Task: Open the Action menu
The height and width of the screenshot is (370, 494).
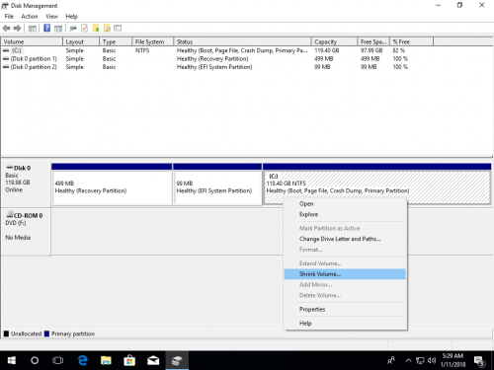Action: tap(30, 17)
